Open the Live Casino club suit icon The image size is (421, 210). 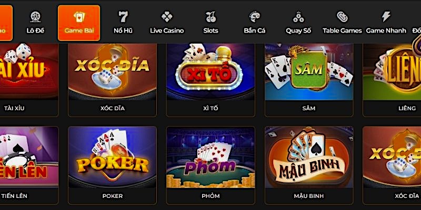pyautogui.click(x=167, y=17)
